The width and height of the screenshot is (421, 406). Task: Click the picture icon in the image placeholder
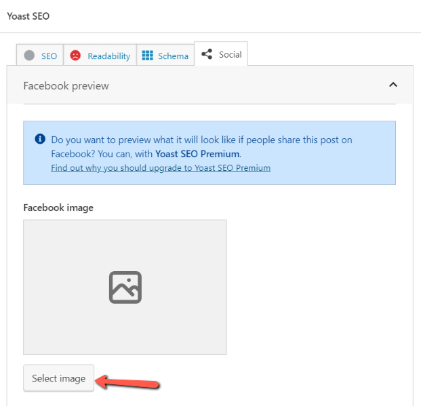click(x=125, y=287)
